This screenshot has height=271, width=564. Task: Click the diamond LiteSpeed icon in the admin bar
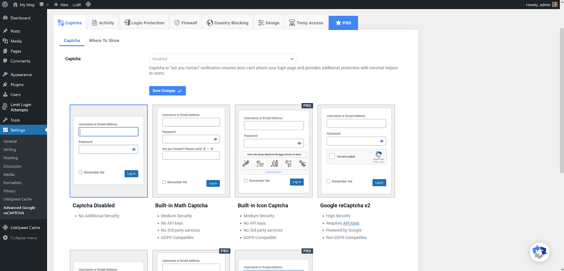(x=88, y=4)
